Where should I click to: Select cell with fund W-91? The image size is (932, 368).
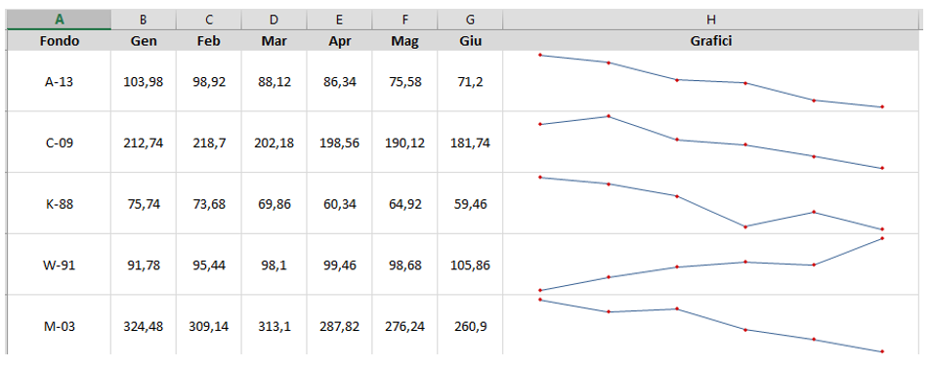(59, 265)
